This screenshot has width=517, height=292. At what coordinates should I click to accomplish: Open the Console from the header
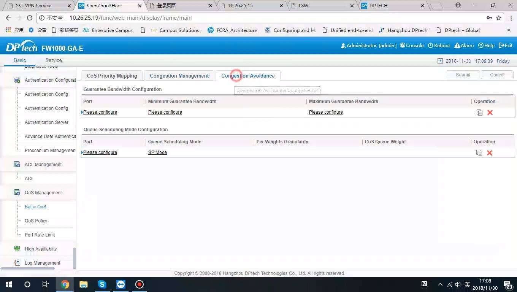412,46
